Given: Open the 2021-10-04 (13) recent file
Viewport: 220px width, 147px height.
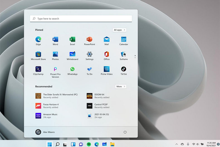Looking at the screenshot, I should click(x=98, y=116).
